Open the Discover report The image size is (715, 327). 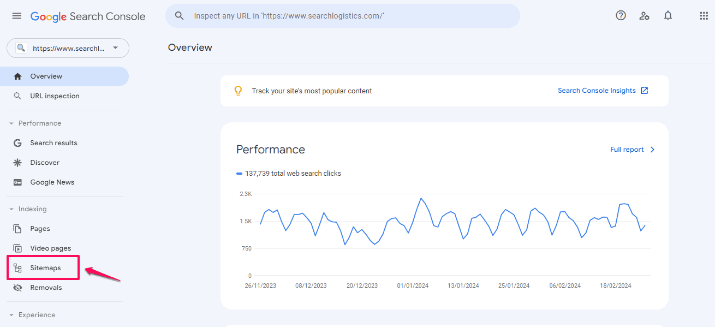tap(64, 163)
